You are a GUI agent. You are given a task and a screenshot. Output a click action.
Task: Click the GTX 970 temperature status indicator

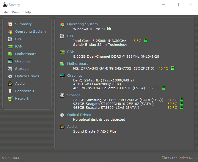pos(164,88)
